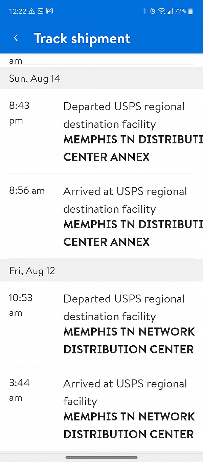Tap the partially visible "am" entry at top
The height and width of the screenshot is (462, 203).
point(16,61)
